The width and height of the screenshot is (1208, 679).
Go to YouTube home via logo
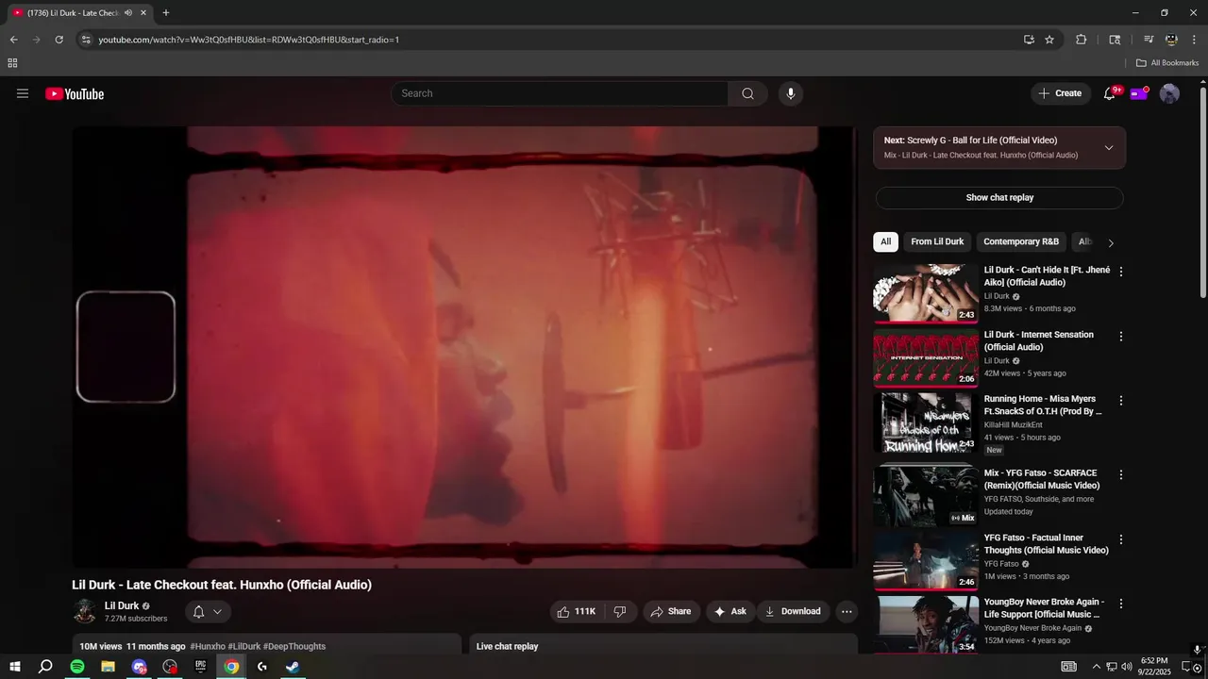click(x=75, y=93)
